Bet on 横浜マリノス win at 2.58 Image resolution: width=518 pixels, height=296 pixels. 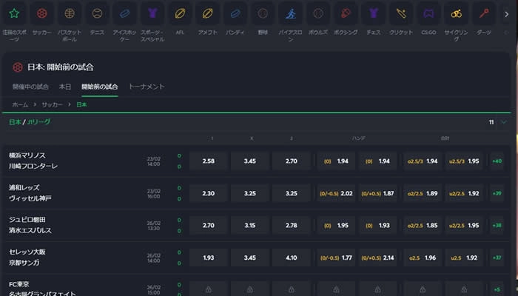209,161
